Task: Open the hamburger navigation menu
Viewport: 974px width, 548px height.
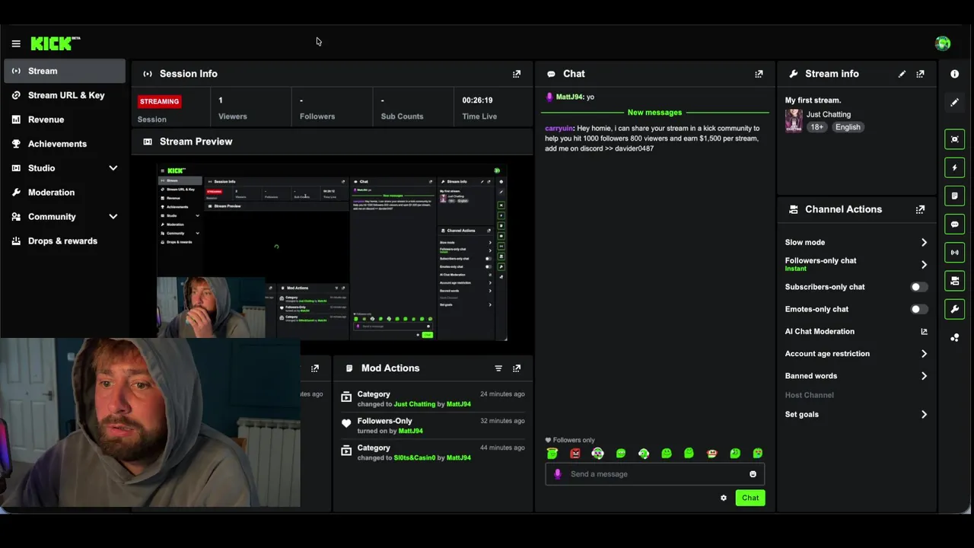Action: click(16, 43)
